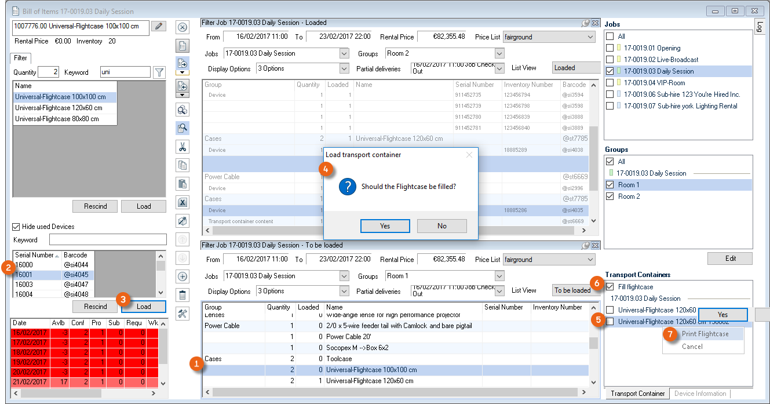Click the pencil edit icon beside item name
The height and width of the screenshot is (404, 770).
(158, 27)
